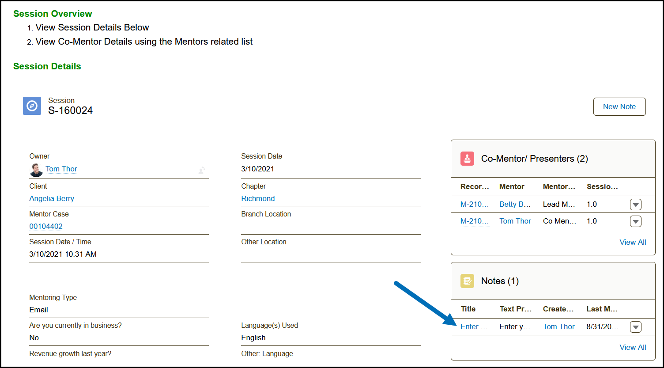Click the change owner icon
Image resolution: width=664 pixels, height=368 pixels.
[x=201, y=170]
